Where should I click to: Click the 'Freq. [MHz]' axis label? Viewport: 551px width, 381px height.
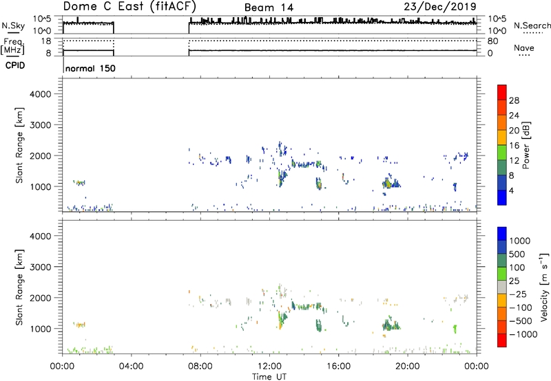point(12,47)
